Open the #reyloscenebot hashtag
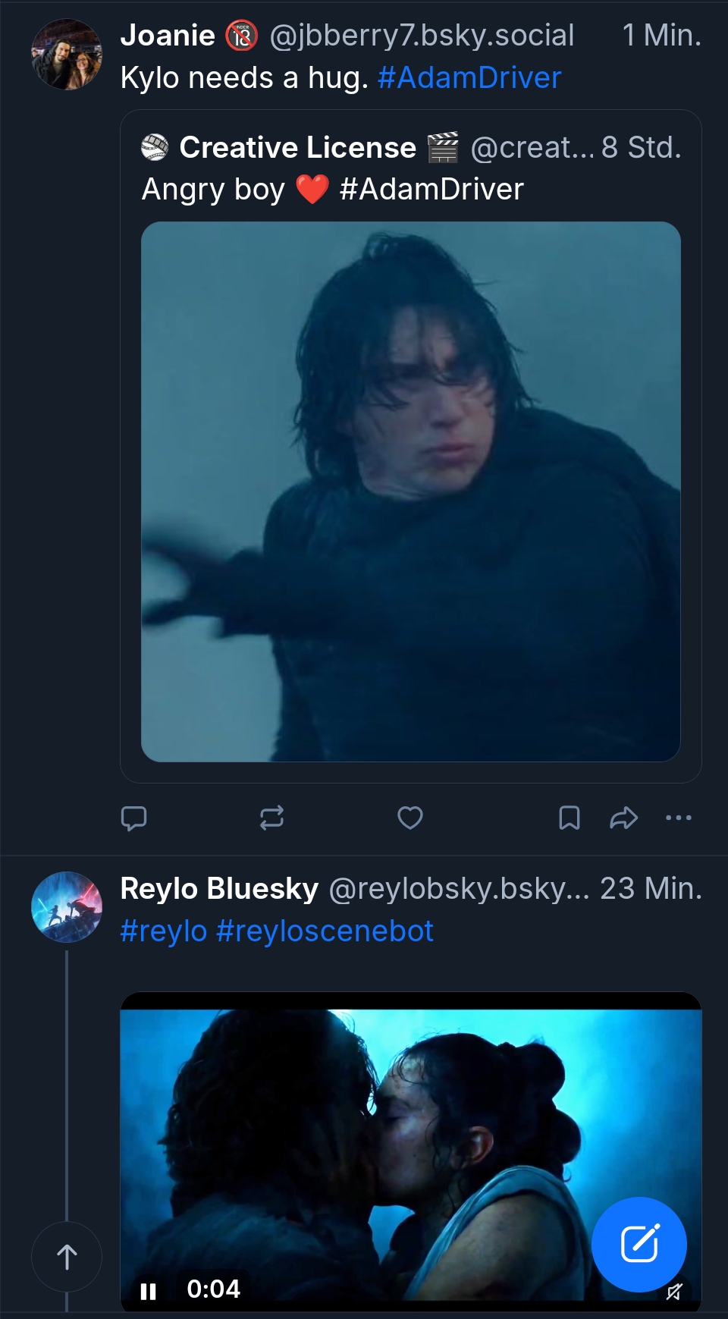 (325, 931)
